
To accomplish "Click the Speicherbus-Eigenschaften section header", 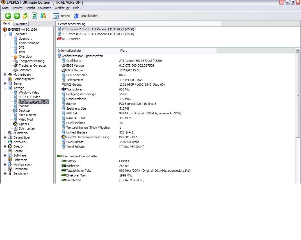I will (x=80, y=156).
